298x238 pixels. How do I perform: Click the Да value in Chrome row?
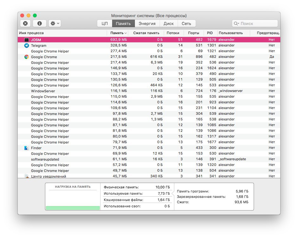click(272, 57)
